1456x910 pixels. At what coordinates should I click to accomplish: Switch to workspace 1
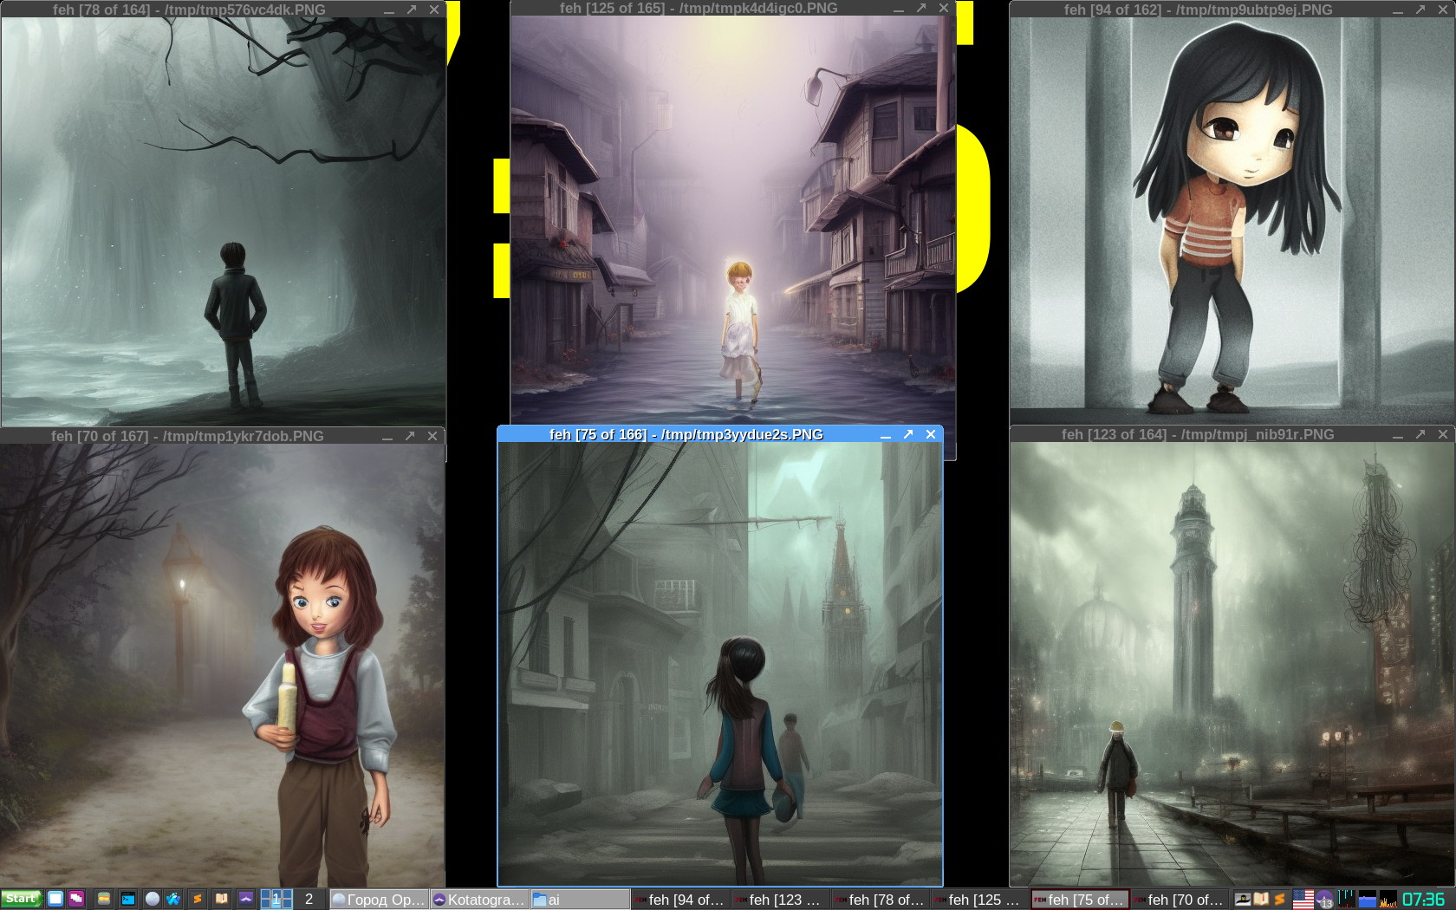[276, 900]
